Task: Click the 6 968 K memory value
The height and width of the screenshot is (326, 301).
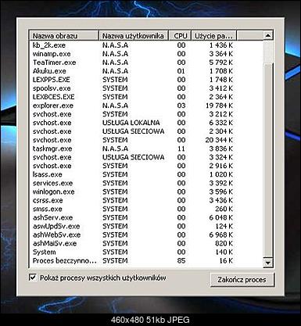Action: click(x=221, y=235)
